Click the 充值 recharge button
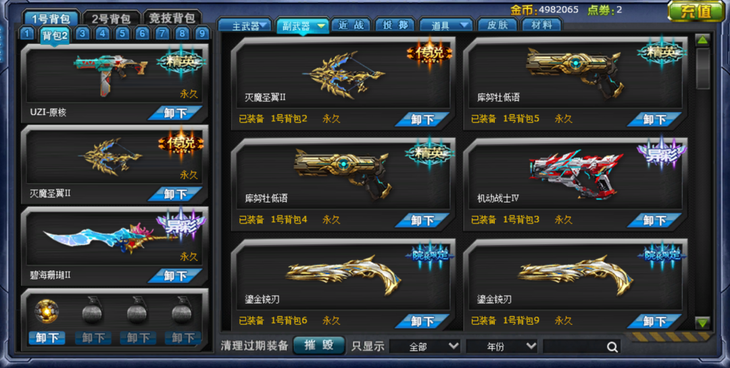The width and height of the screenshot is (730, 368). point(696,11)
